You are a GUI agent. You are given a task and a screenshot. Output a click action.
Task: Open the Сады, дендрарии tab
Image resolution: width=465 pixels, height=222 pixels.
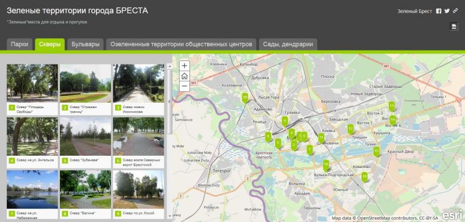pos(288,45)
